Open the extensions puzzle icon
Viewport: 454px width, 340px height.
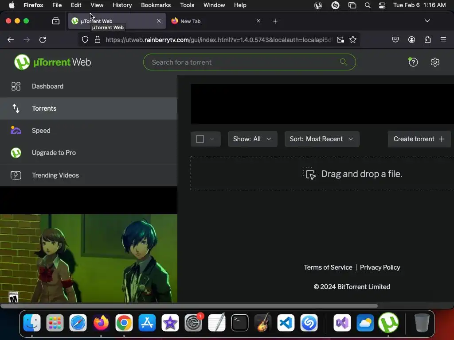[427, 39]
